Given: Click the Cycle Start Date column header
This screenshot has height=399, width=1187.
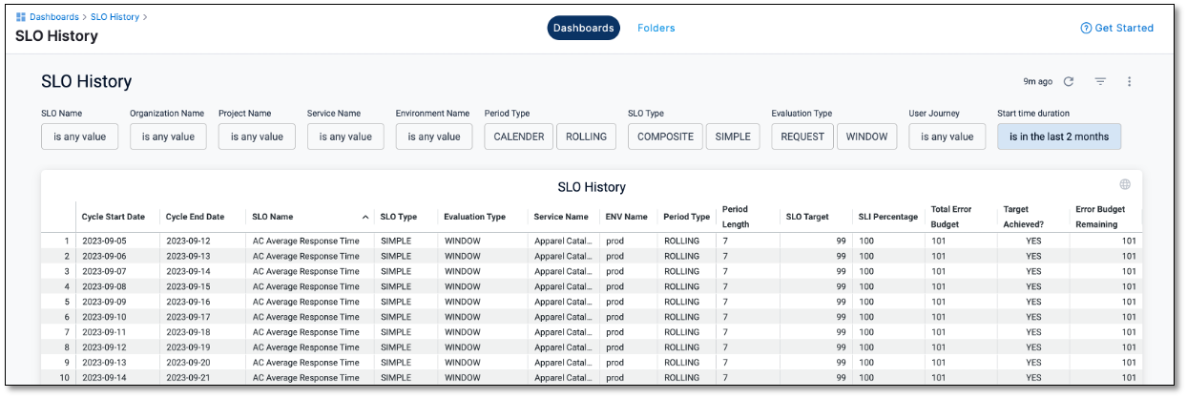Looking at the screenshot, I should [x=113, y=217].
